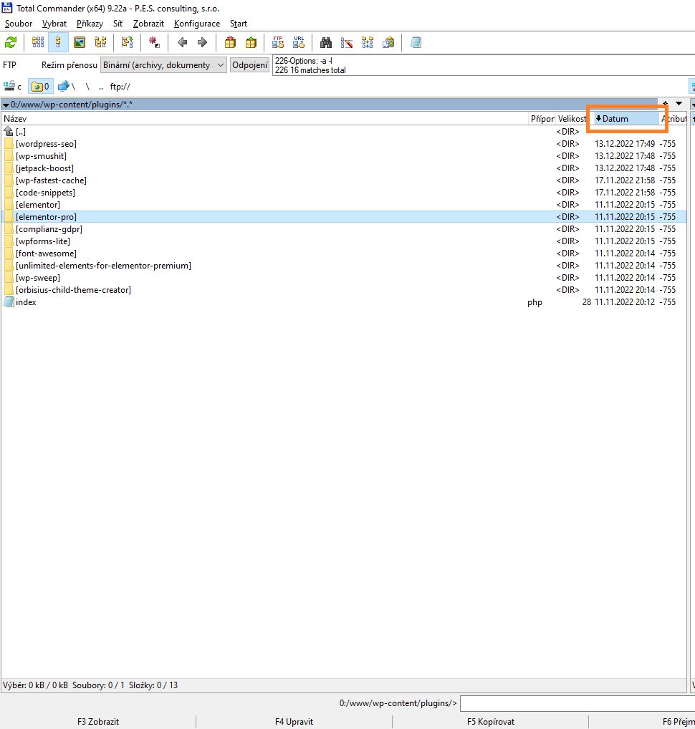Click the Odpojení disconnect button
The height and width of the screenshot is (729, 695).
click(250, 65)
